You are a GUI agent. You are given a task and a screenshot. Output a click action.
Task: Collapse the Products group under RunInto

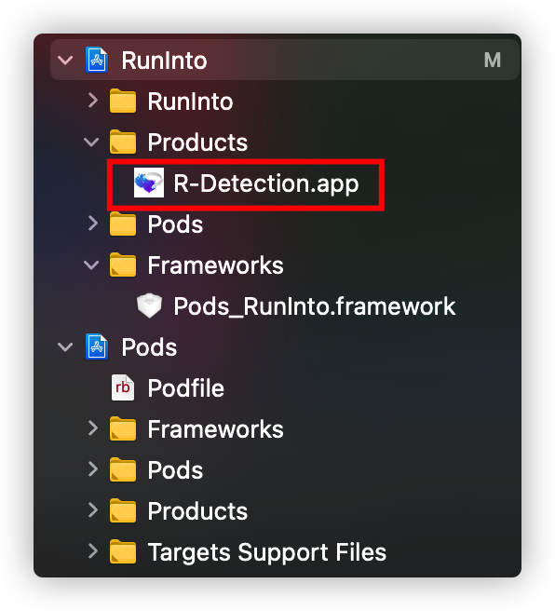coord(91,142)
